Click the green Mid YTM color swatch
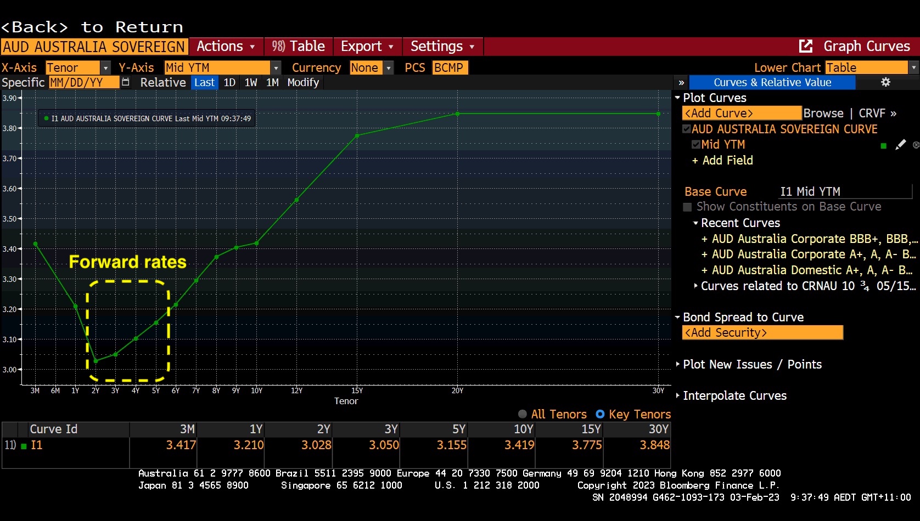Viewport: 920px width, 521px height. [883, 145]
